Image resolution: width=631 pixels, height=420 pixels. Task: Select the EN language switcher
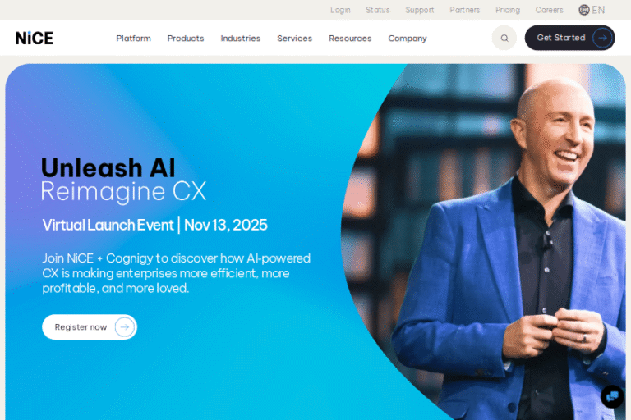click(x=598, y=10)
